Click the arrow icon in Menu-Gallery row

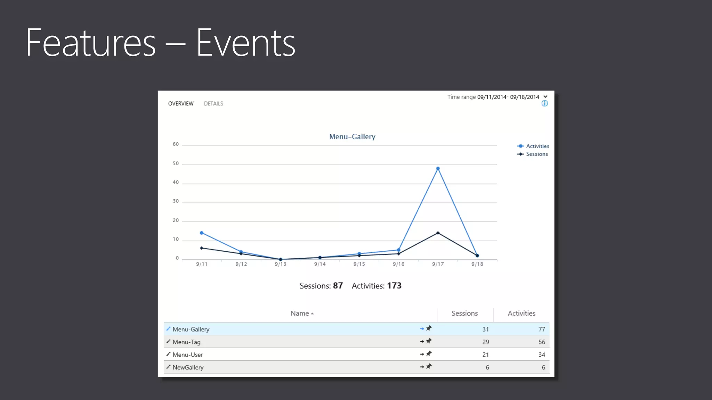(422, 329)
